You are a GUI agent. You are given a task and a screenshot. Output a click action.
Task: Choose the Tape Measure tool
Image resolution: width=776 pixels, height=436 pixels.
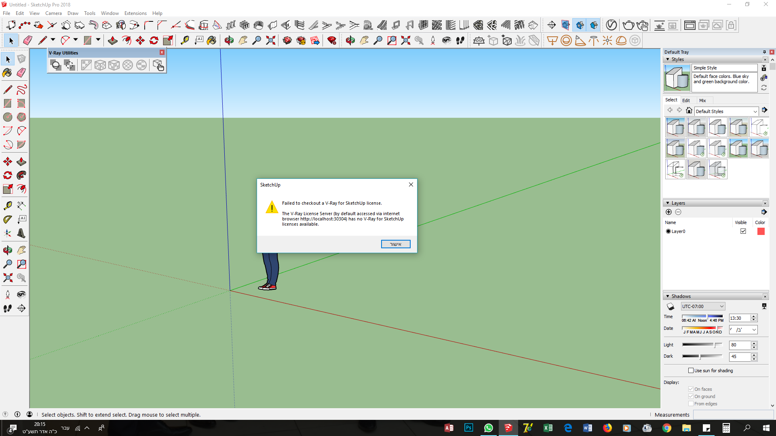(x=7, y=205)
